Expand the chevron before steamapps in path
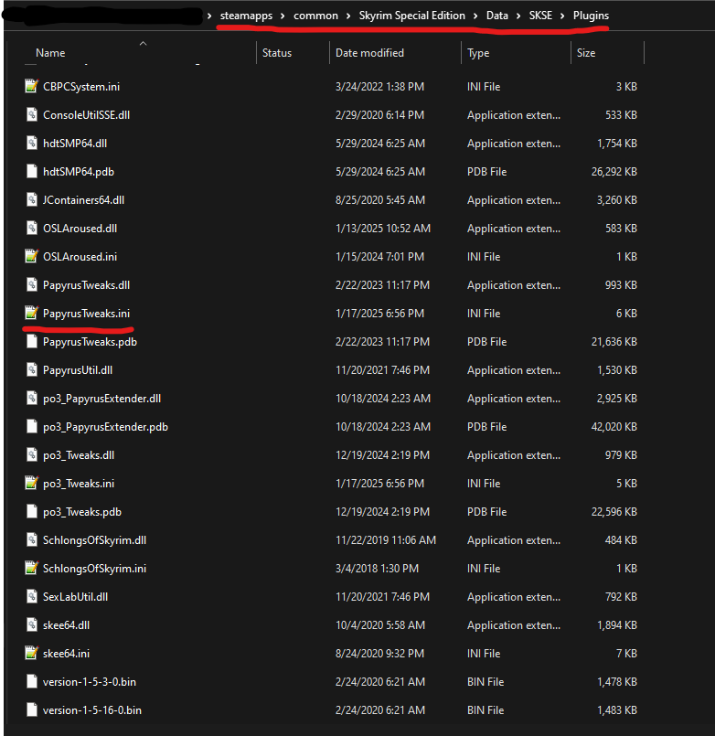Screen dimensions: 715x736 point(209,16)
